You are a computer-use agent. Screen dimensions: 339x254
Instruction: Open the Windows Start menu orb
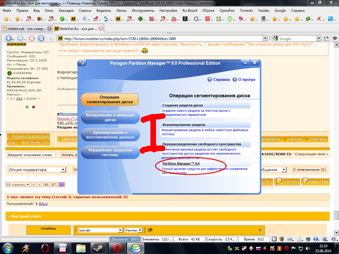click(8, 248)
